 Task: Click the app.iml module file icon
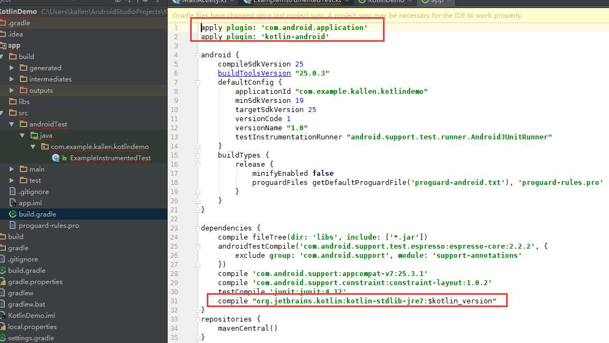pyautogui.click(x=13, y=203)
